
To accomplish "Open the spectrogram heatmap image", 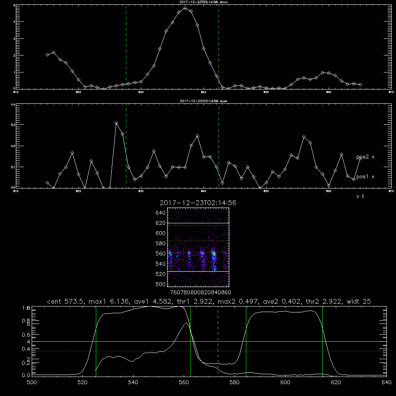I will (x=198, y=247).
